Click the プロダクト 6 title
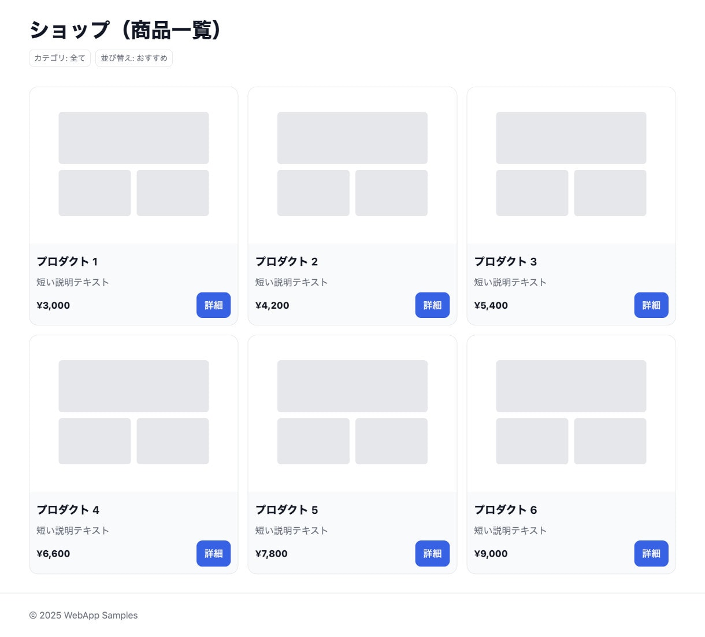This screenshot has height=637, width=705. click(506, 510)
